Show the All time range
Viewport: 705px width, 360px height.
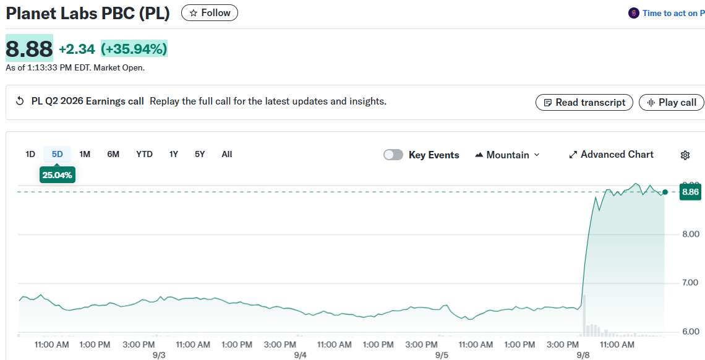[x=226, y=154]
